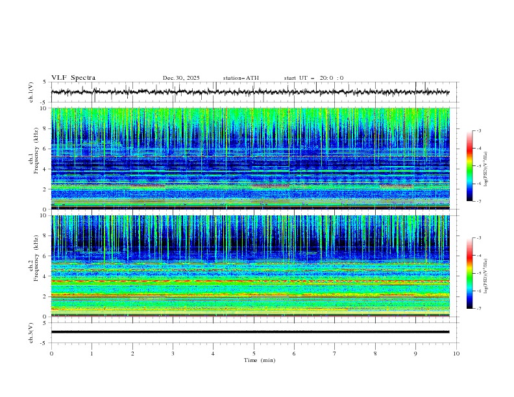Click the "4" kHz tick on ch.2 axis
Image resolution: width=514 pixels, height=397 pixels.
[x=46, y=276]
